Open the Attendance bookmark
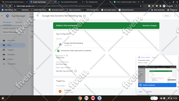 24,10
